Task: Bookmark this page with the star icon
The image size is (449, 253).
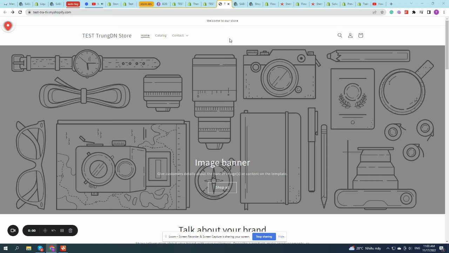Action: tap(382, 12)
